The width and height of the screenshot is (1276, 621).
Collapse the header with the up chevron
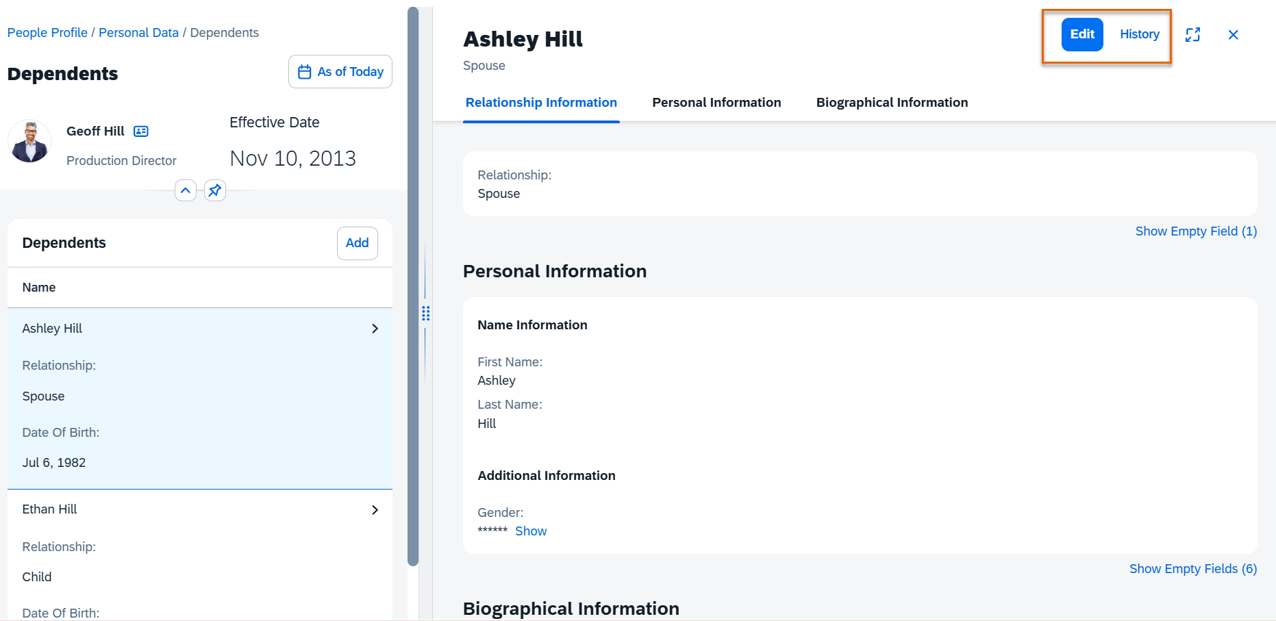pyautogui.click(x=186, y=190)
